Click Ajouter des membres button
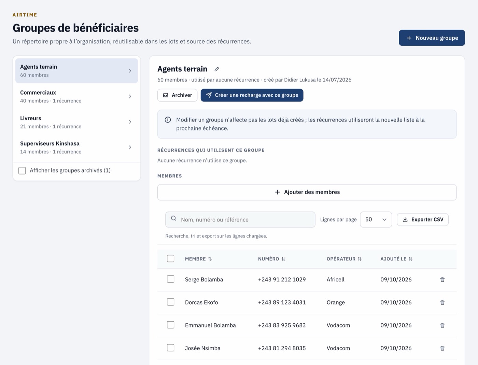 pyautogui.click(x=307, y=192)
